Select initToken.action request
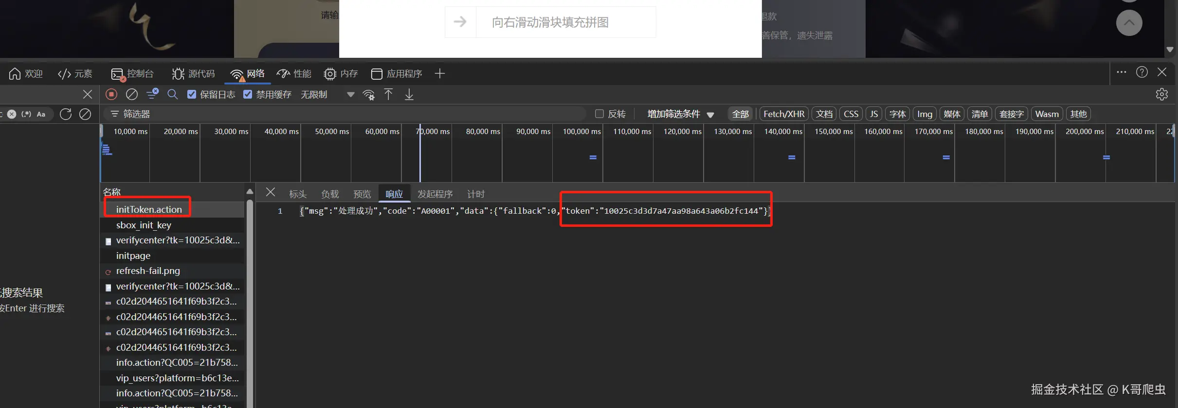This screenshot has width=1178, height=408. 173,209
